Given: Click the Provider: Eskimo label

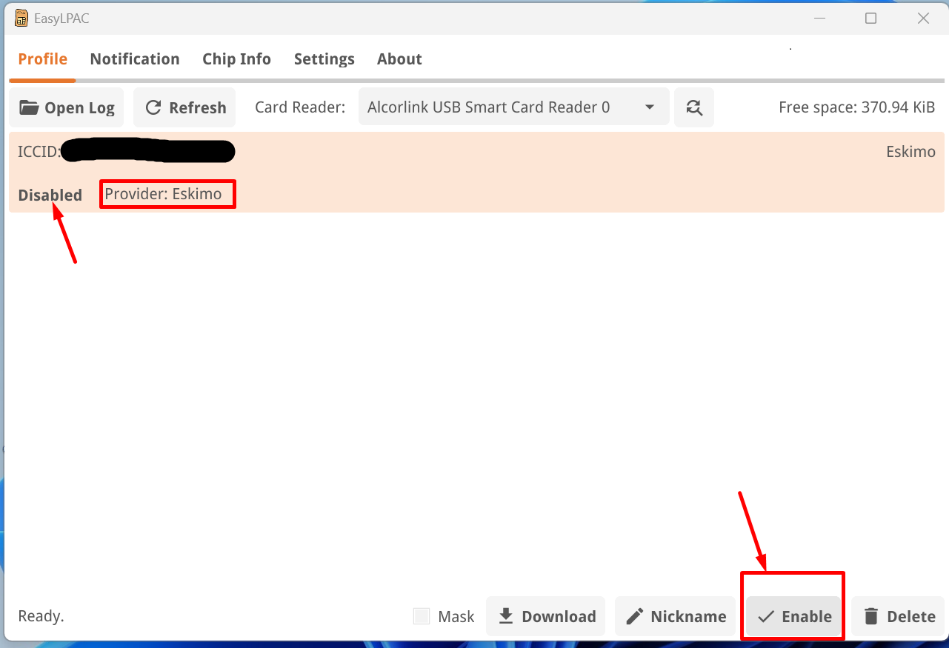Looking at the screenshot, I should click(164, 194).
